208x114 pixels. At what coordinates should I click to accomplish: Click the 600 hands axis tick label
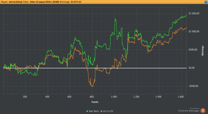[x=69, y=97]
